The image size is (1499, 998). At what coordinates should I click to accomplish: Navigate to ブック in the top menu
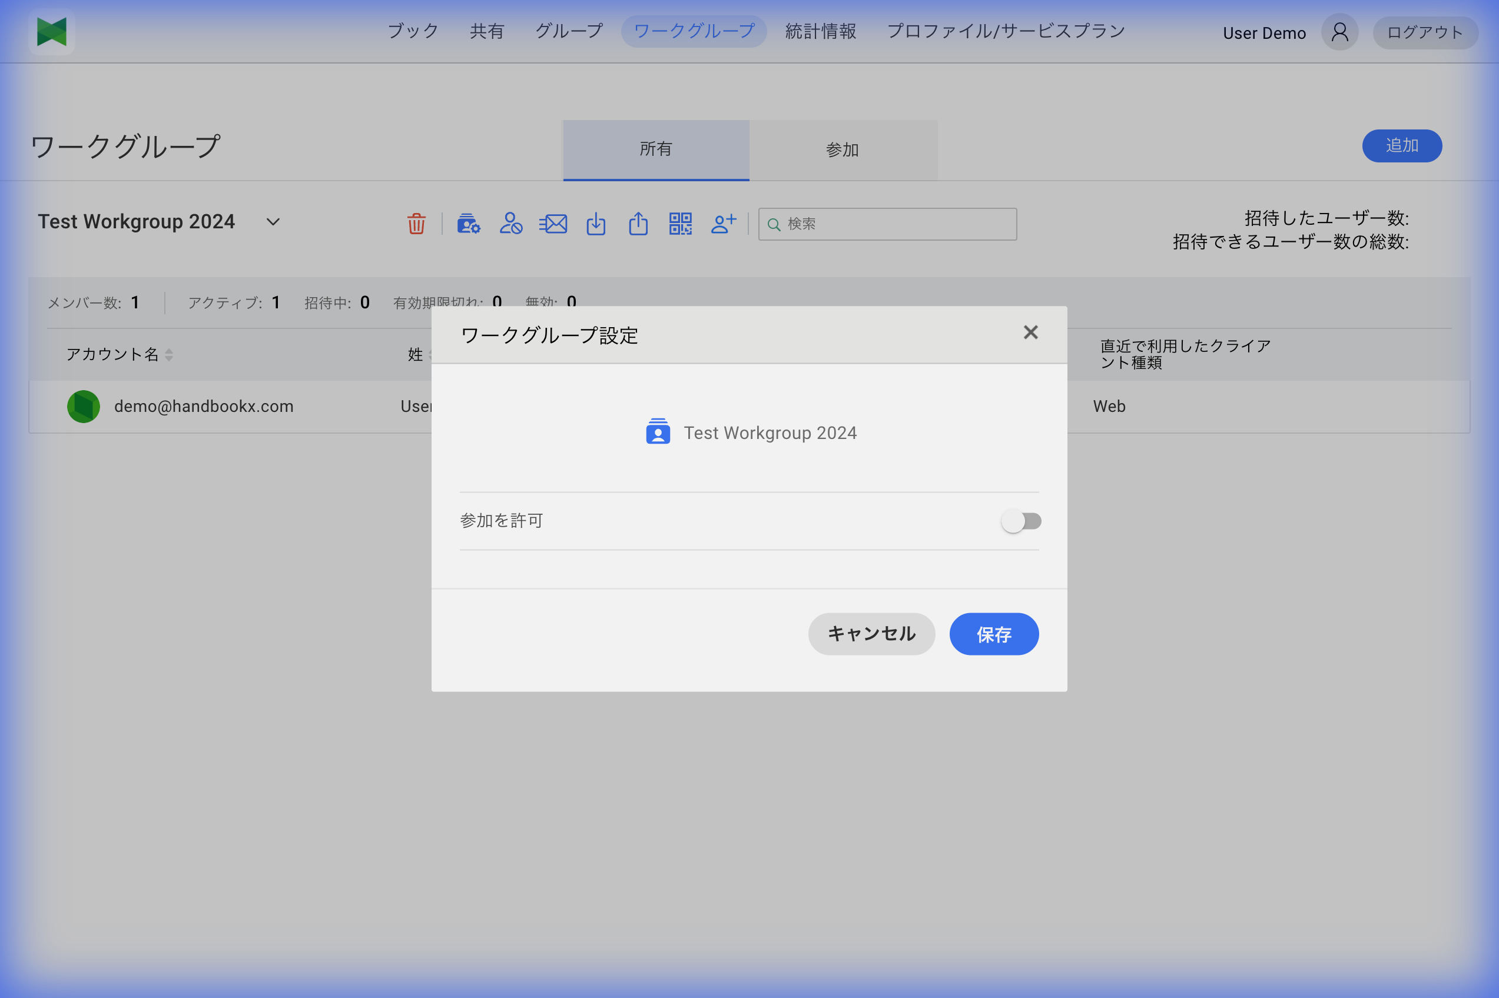coord(413,31)
